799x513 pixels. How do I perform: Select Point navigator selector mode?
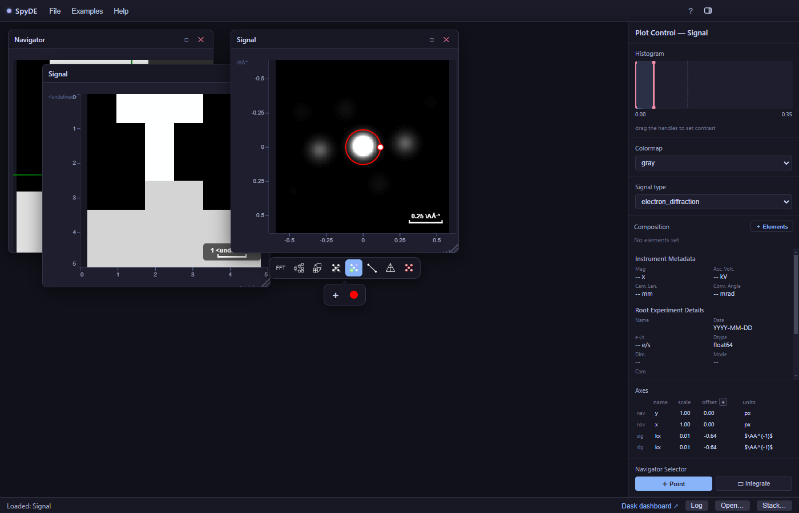point(673,484)
